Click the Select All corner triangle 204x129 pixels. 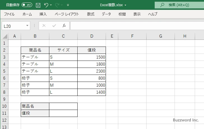tap(5, 36)
